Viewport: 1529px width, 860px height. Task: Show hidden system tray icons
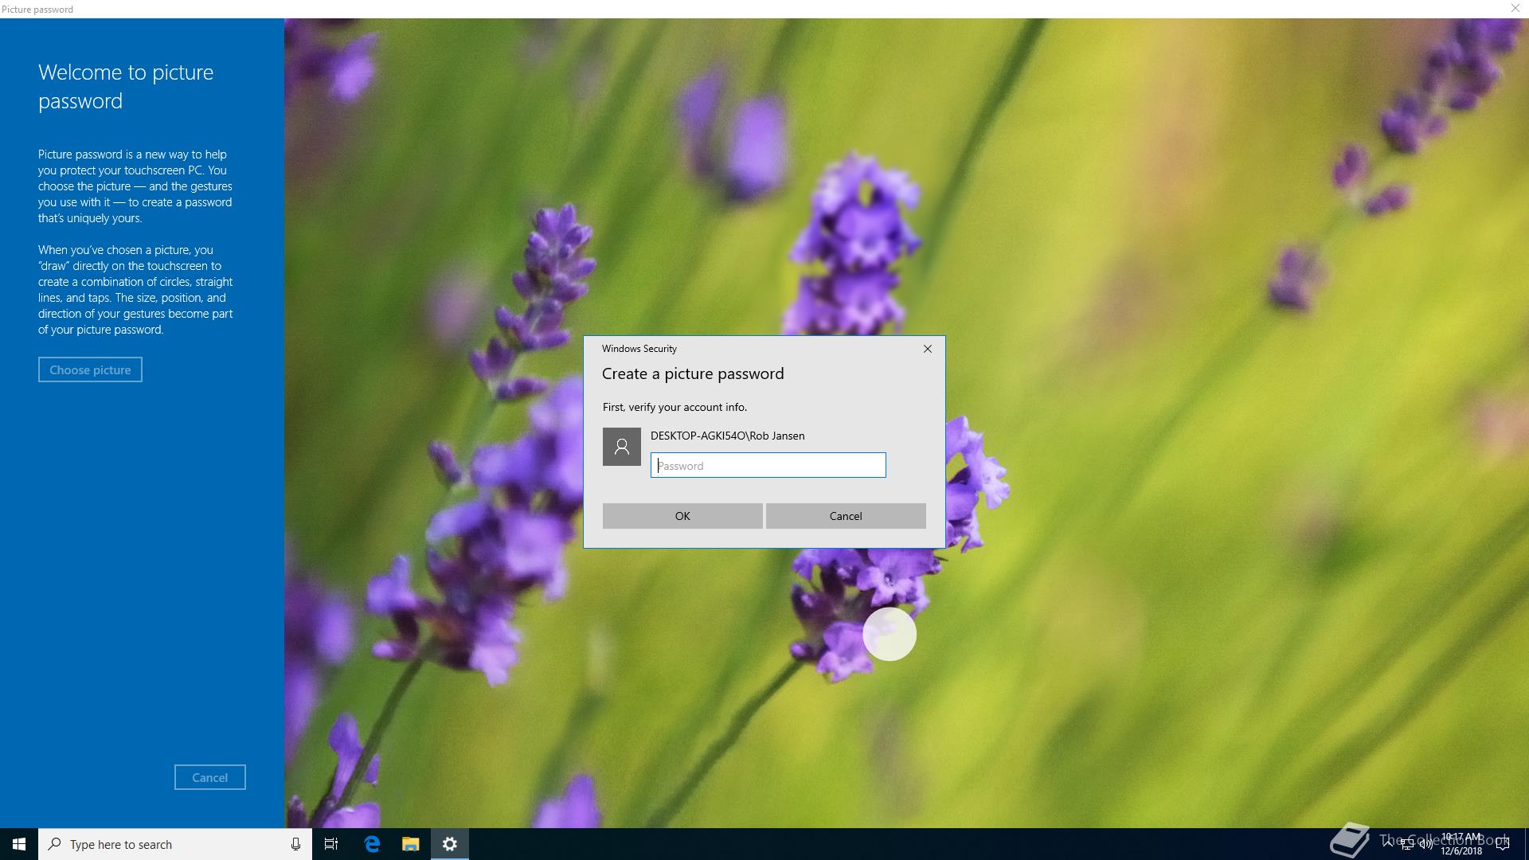coord(1388,844)
